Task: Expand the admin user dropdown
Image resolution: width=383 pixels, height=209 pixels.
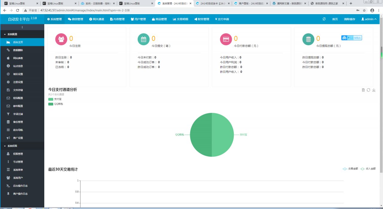Action: tap(369, 19)
